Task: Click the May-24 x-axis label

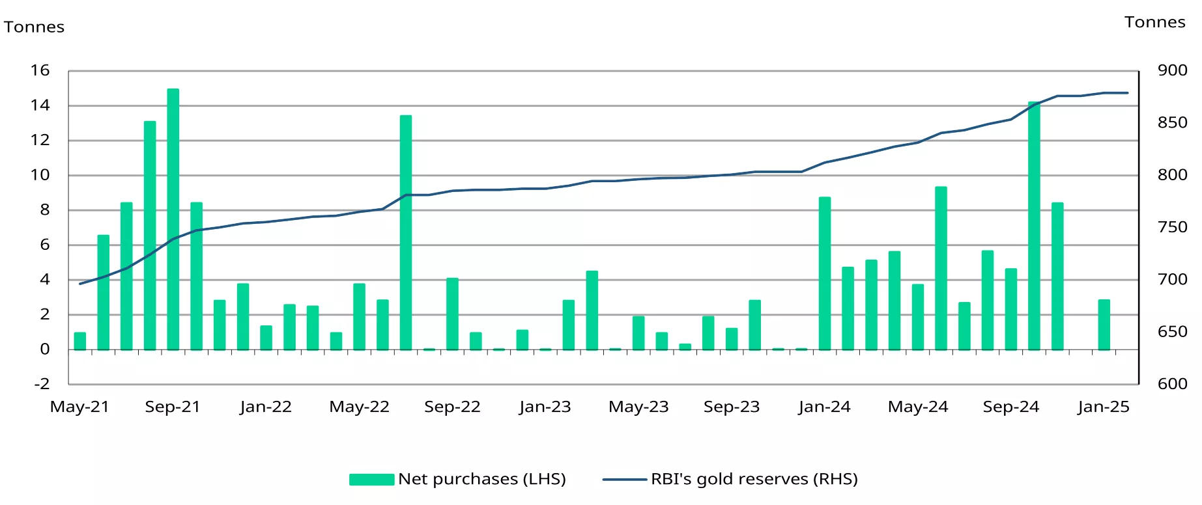Action: tap(918, 407)
